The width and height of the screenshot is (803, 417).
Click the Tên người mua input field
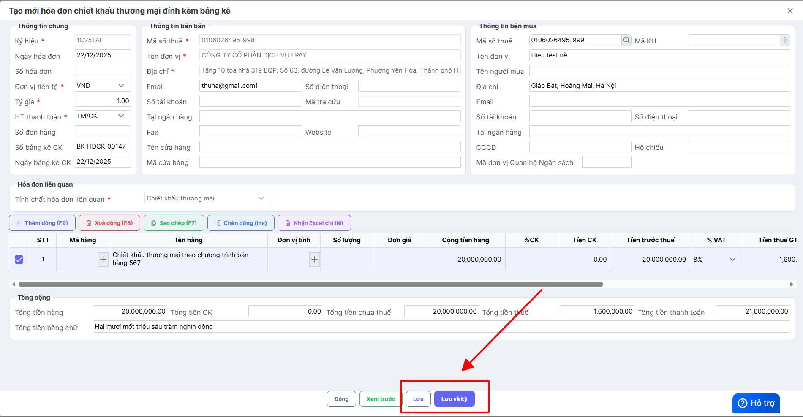(x=659, y=70)
